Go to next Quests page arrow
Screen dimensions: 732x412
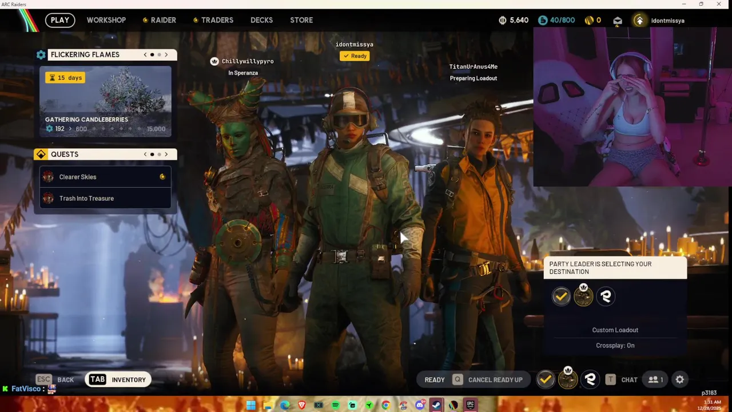tap(166, 154)
